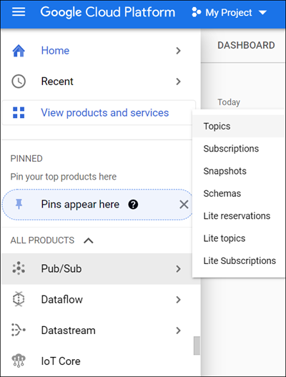Click the Recent clock icon
Image resolution: width=286 pixels, height=377 pixels.
(x=19, y=82)
